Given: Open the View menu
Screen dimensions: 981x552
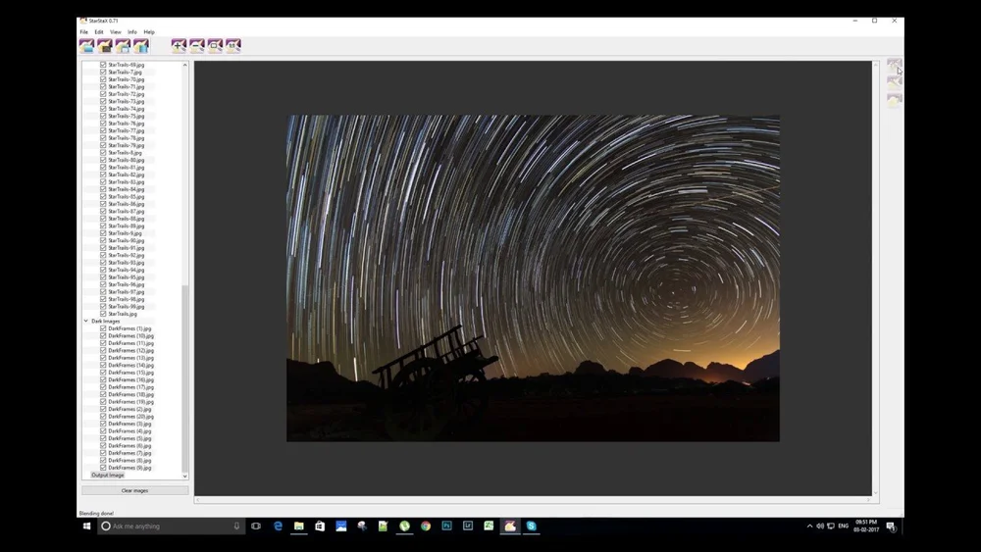Looking at the screenshot, I should tap(116, 32).
